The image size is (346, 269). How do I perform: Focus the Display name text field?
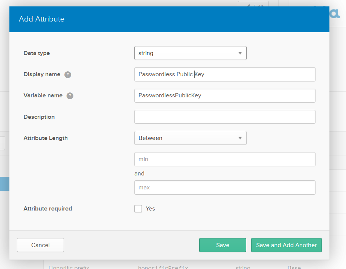pos(224,74)
